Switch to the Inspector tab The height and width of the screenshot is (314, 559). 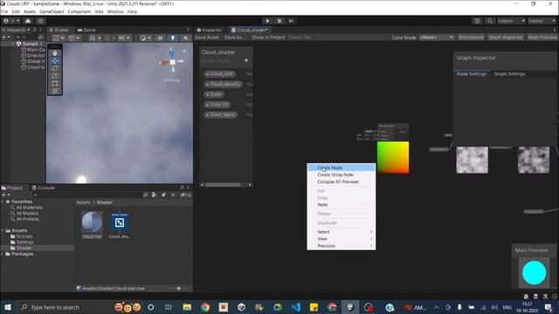(x=210, y=30)
